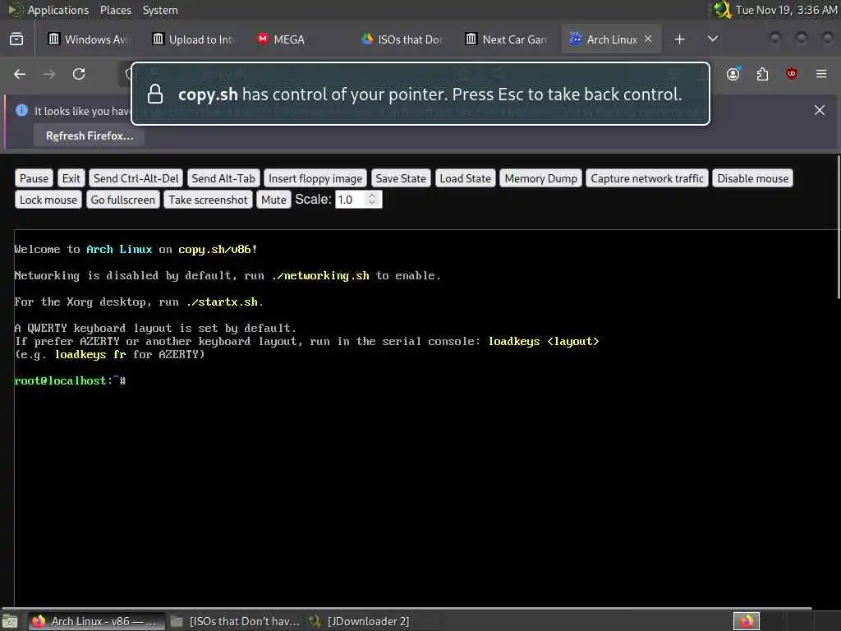This screenshot has width=841, height=631.
Task: Reload the page with refresh icon
Action: (x=79, y=74)
